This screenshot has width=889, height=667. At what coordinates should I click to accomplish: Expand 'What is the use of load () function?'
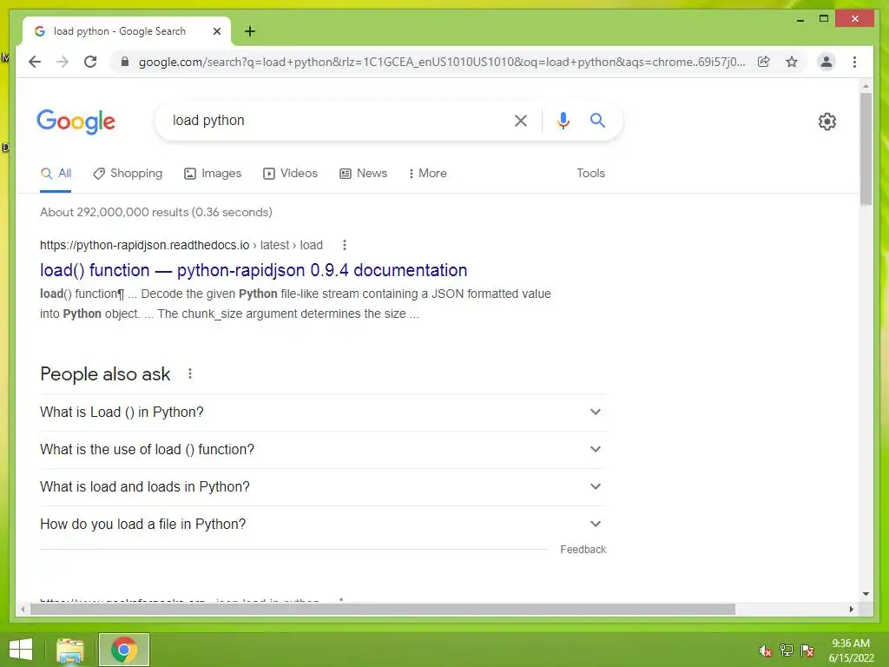(x=323, y=450)
